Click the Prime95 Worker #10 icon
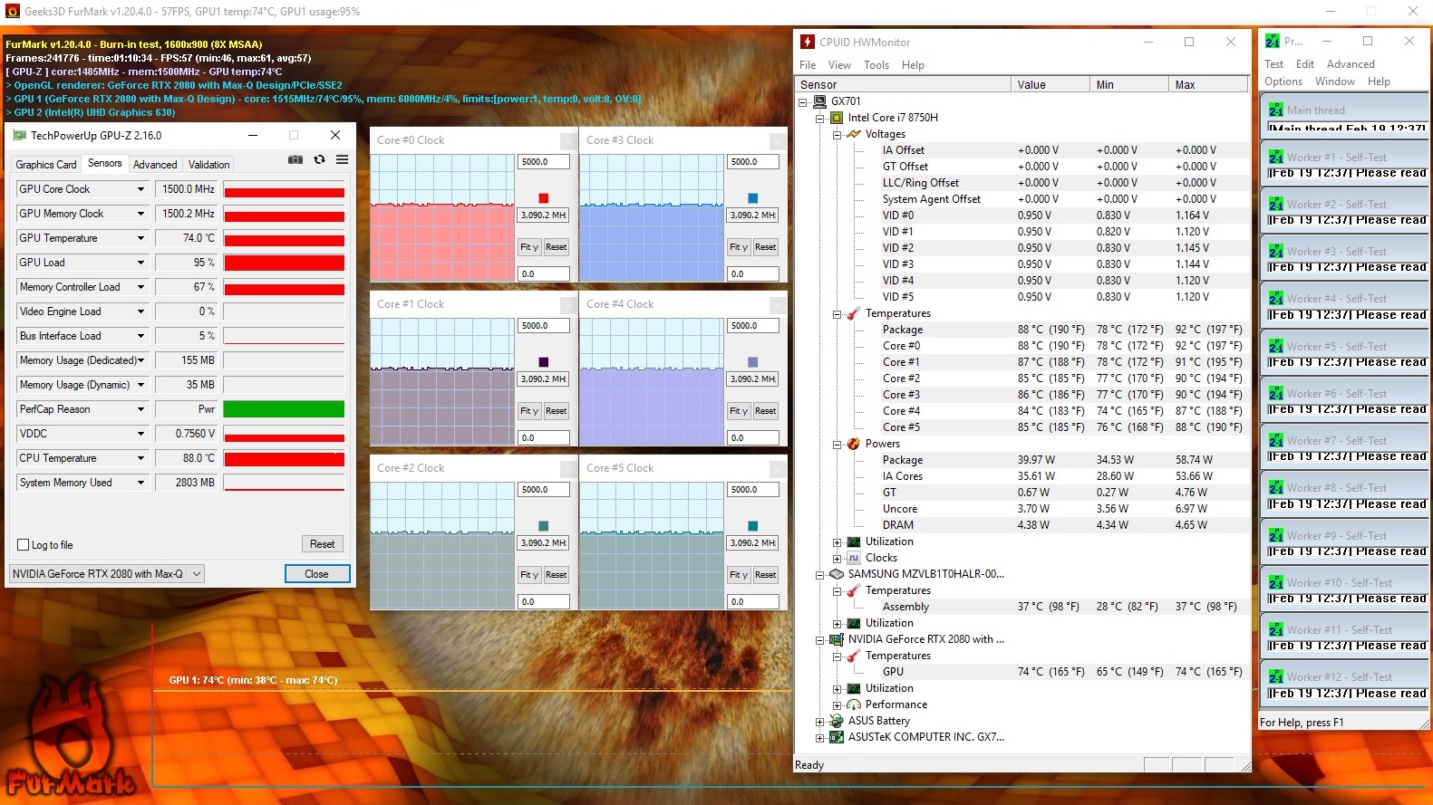 coord(1276,583)
